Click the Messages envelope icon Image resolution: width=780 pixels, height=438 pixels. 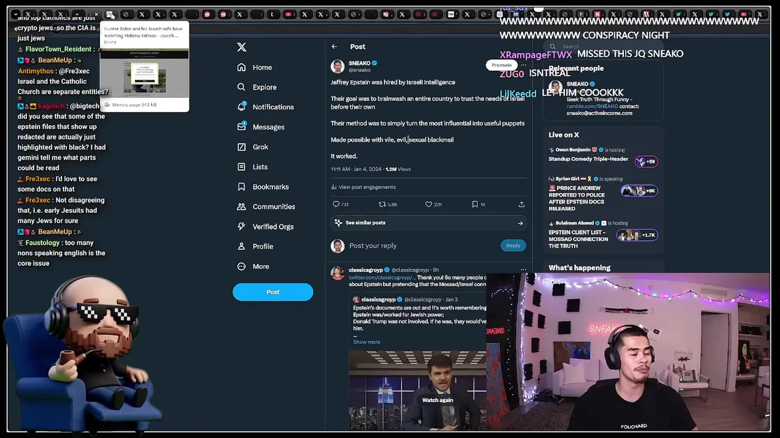tap(241, 127)
